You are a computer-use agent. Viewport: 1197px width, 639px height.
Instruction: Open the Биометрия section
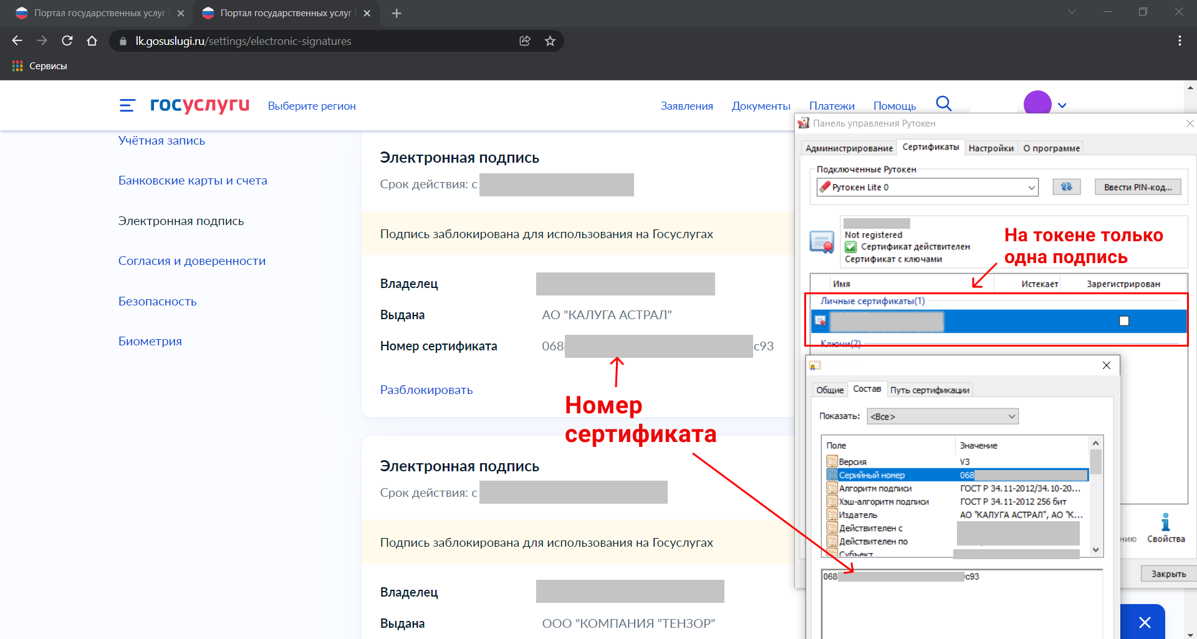coord(150,341)
